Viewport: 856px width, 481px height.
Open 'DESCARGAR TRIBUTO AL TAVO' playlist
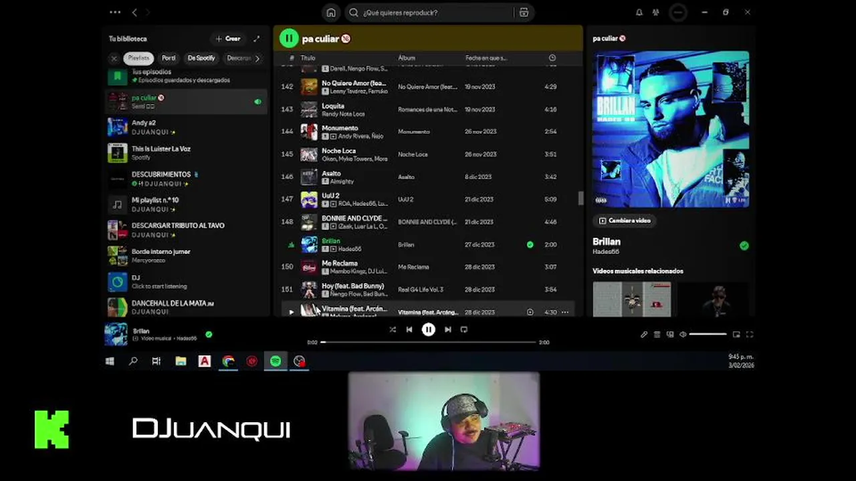pos(187,230)
